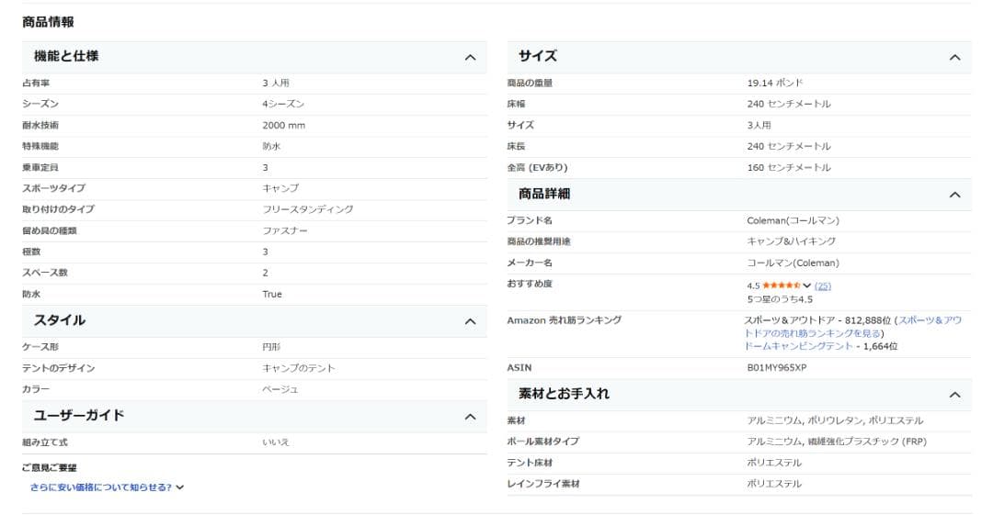Open the 25 customer reviews link
Viewport: 993px width, 515px height.
823,285
